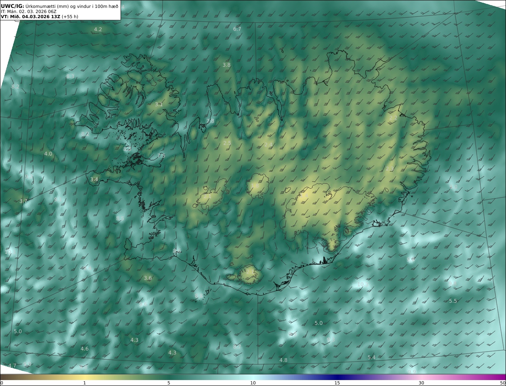506x386 pixels.
Task: Click the 4.6 precipitation value label
Action: (85, 349)
